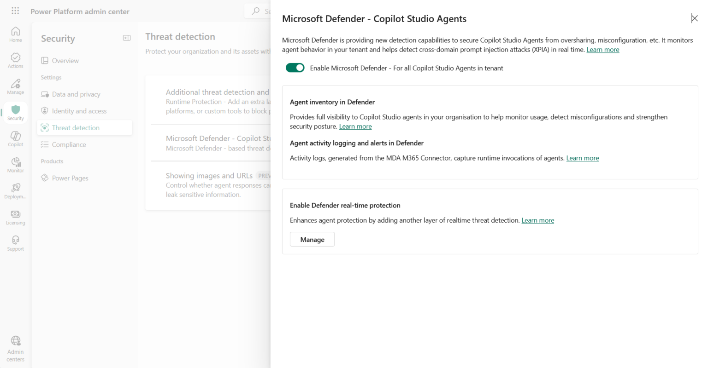708x368 pixels.
Task: Collapse the Security navigation pane
Action: pos(127,38)
